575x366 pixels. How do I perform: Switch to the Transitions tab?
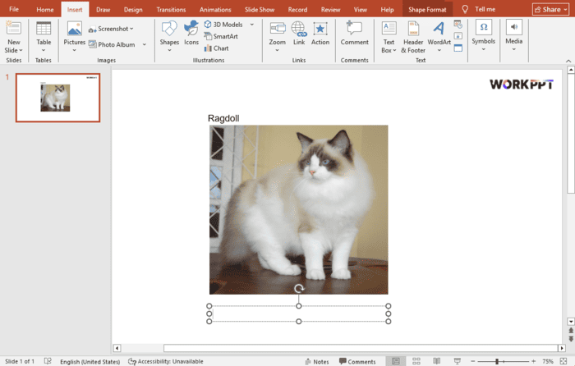click(x=171, y=10)
